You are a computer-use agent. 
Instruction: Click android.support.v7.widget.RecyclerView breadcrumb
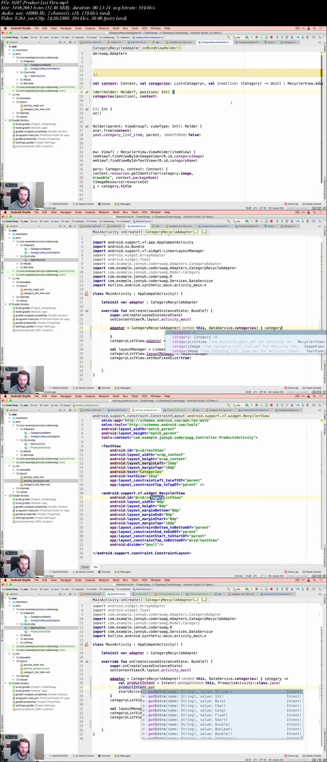[x=228, y=416]
